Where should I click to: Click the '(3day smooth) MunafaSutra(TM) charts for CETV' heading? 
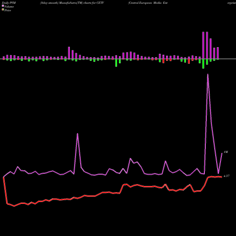click(72, 3)
